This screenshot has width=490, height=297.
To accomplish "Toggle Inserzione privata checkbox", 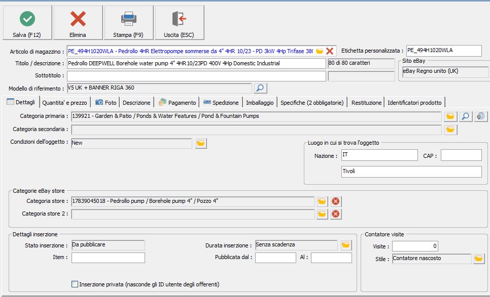I will pyautogui.click(x=75, y=284).
